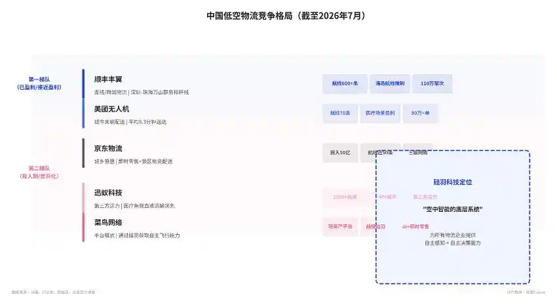
Task: Click the 硅羽科技定位 heading
Action: [x=453, y=182]
